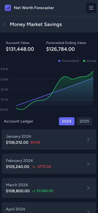Click the Net Worth Forecaster logo icon
The height and width of the screenshot is (213, 98).
(8, 8)
